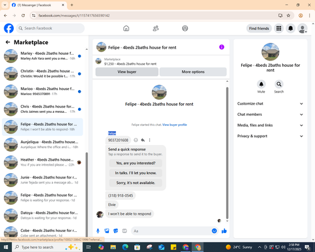Click Type here to search taskbar box
This screenshot has width=315, height=252.
(47, 247)
